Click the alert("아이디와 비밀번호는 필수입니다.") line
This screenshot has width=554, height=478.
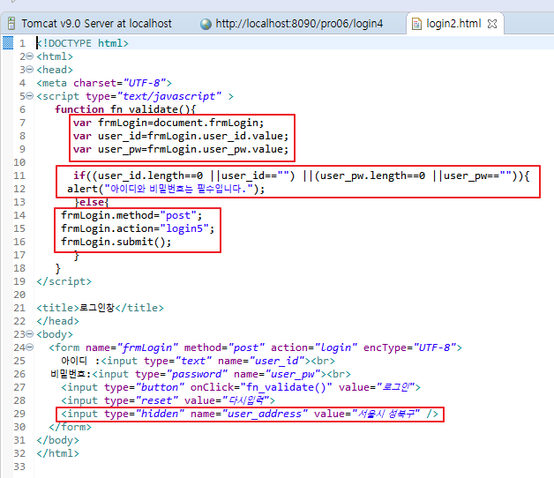click(166, 189)
